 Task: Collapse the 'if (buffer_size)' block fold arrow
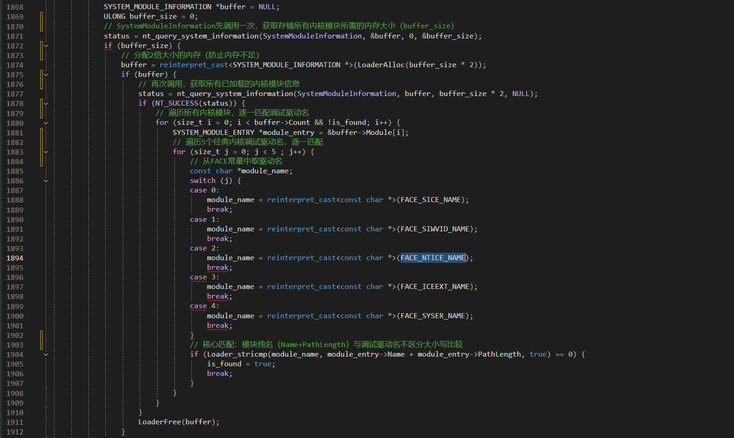click(x=46, y=46)
